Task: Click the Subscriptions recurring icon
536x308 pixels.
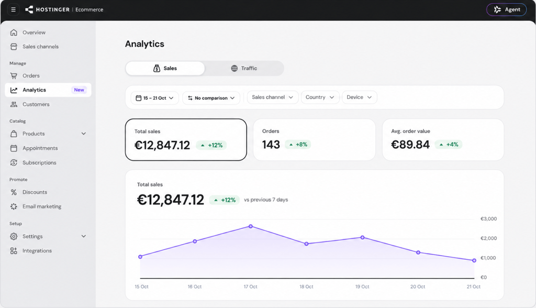Action: (14, 162)
